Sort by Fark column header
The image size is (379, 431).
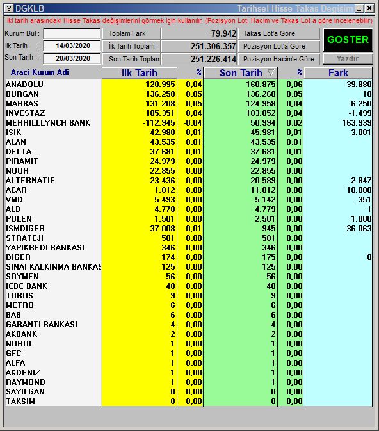[x=338, y=73]
